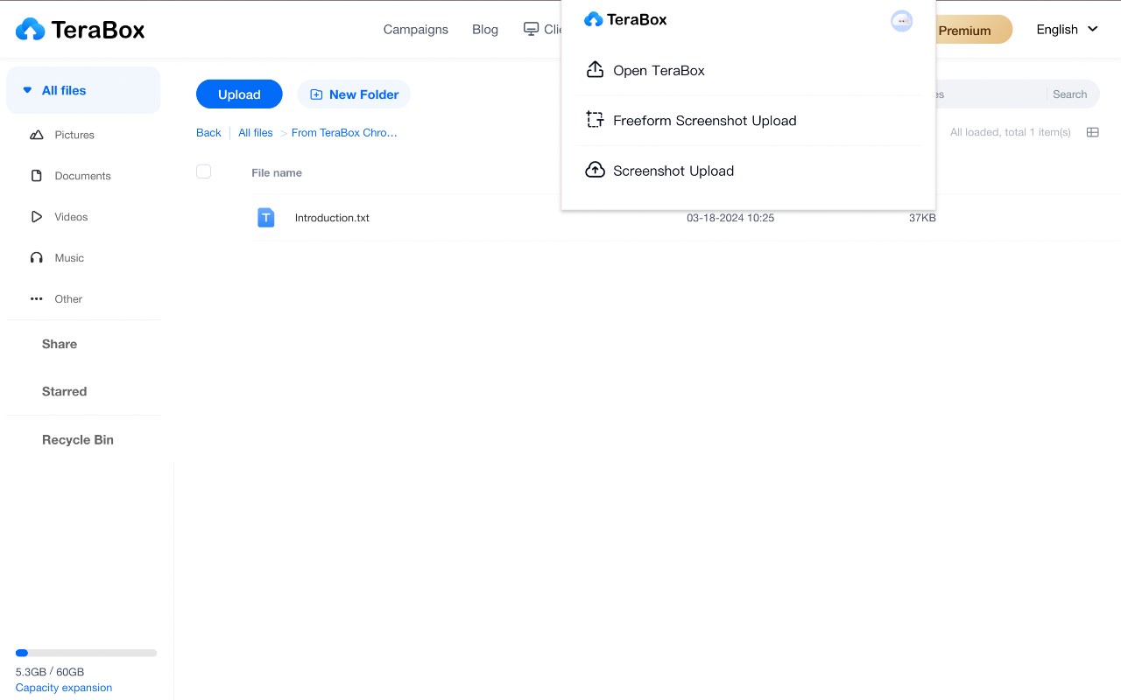Click the TeraBox logo in header
1121x700 pixels.
click(80, 30)
